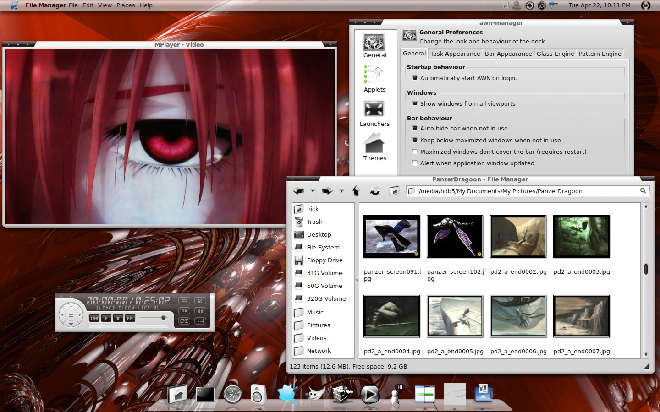Click the MPlayer volume slider knob

(x=163, y=318)
